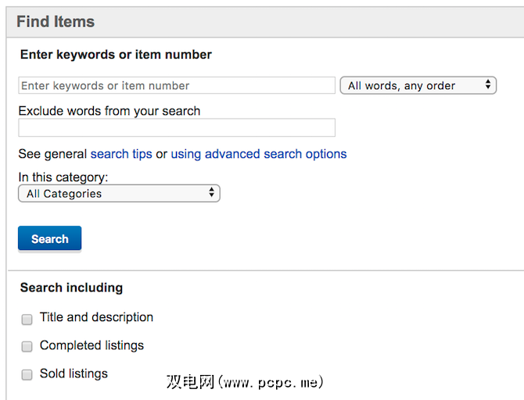Viewport: 524px width, 400px height.
Task: Click the "Sold listings" label text
Action: click(x=74, y=373)
